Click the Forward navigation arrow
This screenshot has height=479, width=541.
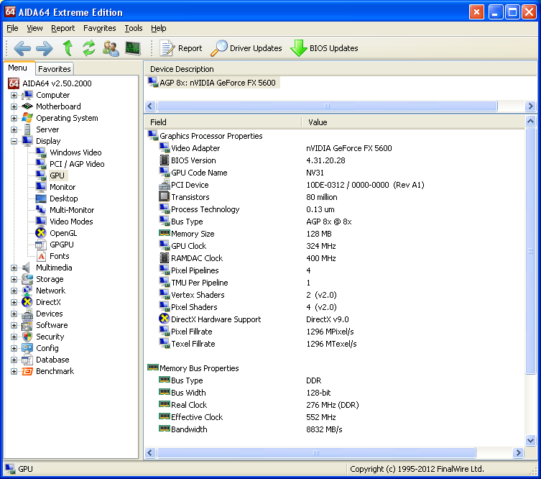tap(45, 48)
